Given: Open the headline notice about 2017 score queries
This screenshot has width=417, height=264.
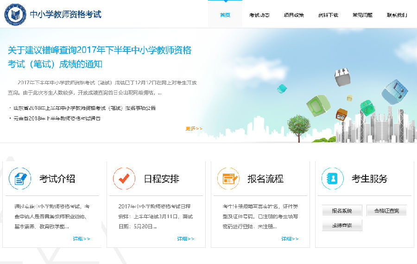Looking at the screenshot, I should coord(100,57).
